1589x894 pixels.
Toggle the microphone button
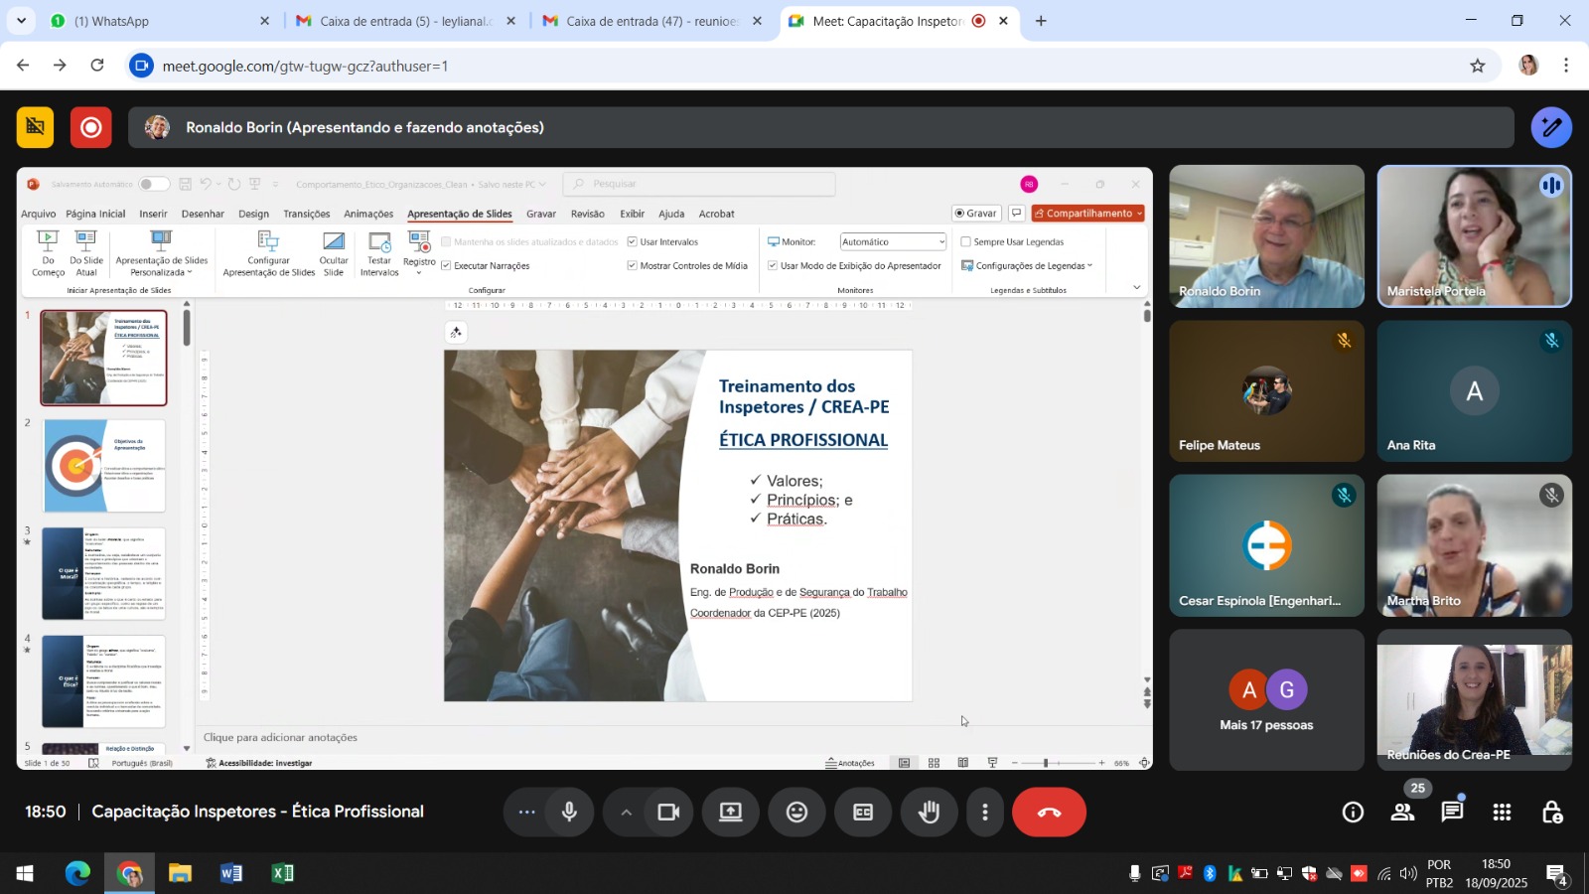coord(569,813)
